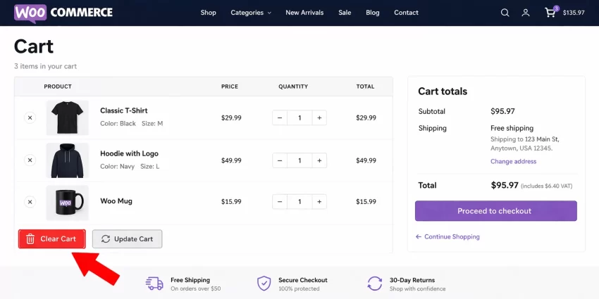Remove Woo Mug using its X icon
Viewport: 599px width, 299px height.
click(x=30, y=202)
